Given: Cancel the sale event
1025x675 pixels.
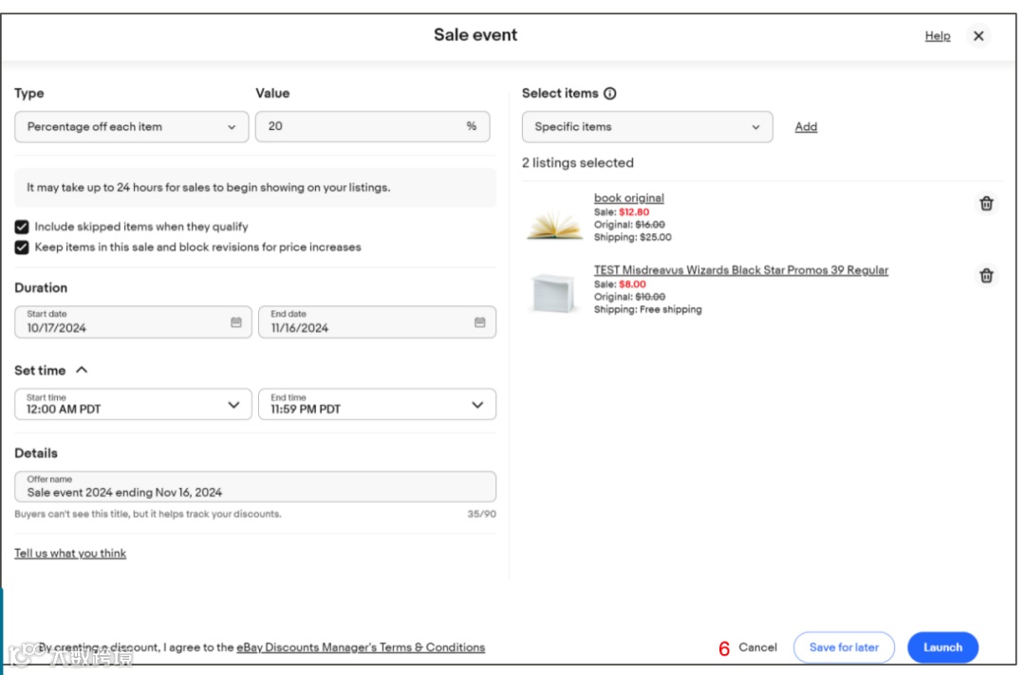Looking at the screenshot, I should point(757,648).
